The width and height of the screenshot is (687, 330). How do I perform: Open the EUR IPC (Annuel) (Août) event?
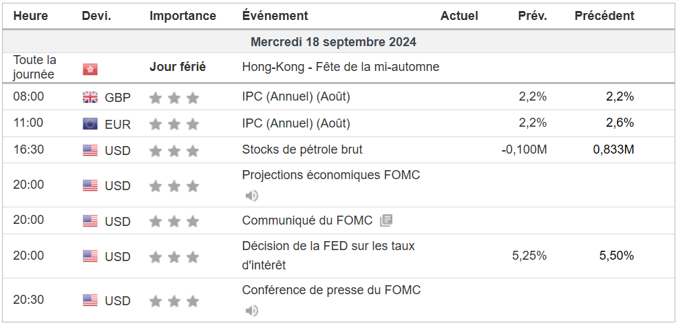296,123
